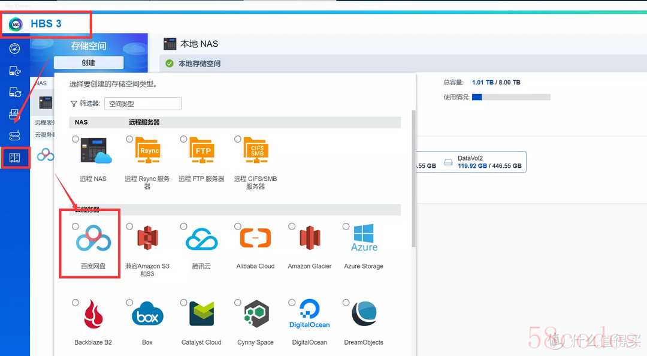The height and width of the screenshot is (356, 647).
Task: Click the CIFS/SMB server folder icon
Action: pyautogui.click(x=255, y=150)
